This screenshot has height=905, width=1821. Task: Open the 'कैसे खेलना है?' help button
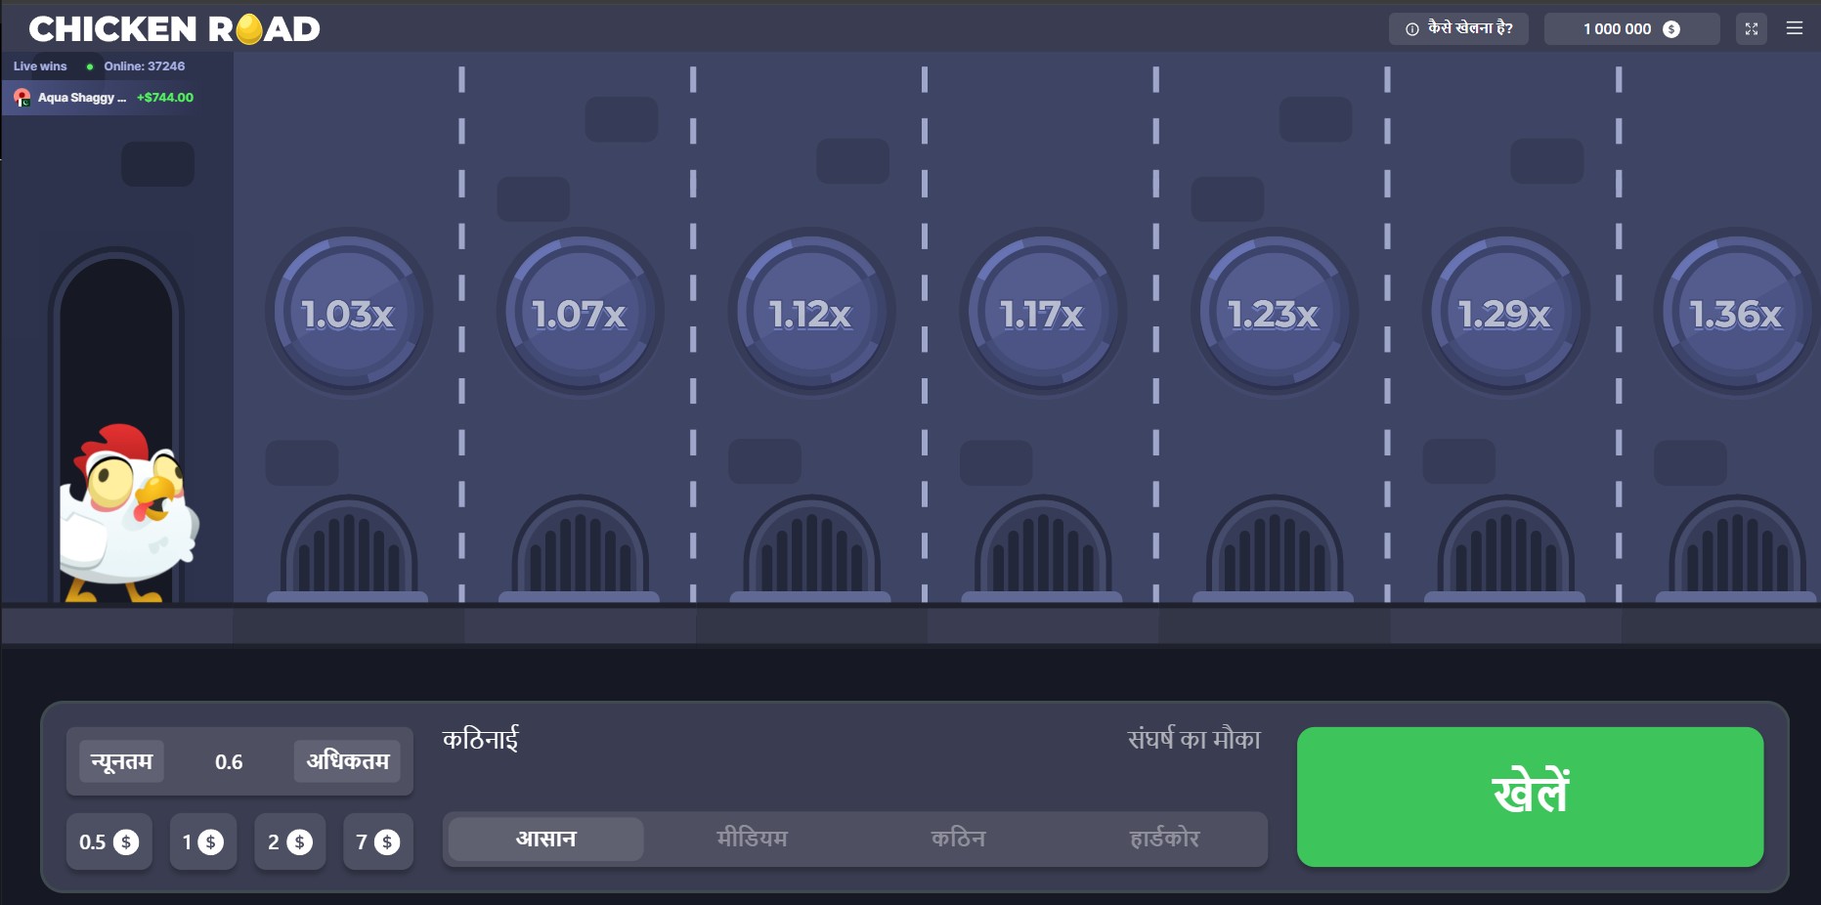(x=1458, y=29)
